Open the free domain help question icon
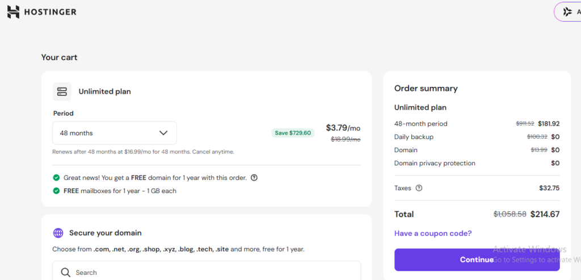 click(x=254, y=178)
